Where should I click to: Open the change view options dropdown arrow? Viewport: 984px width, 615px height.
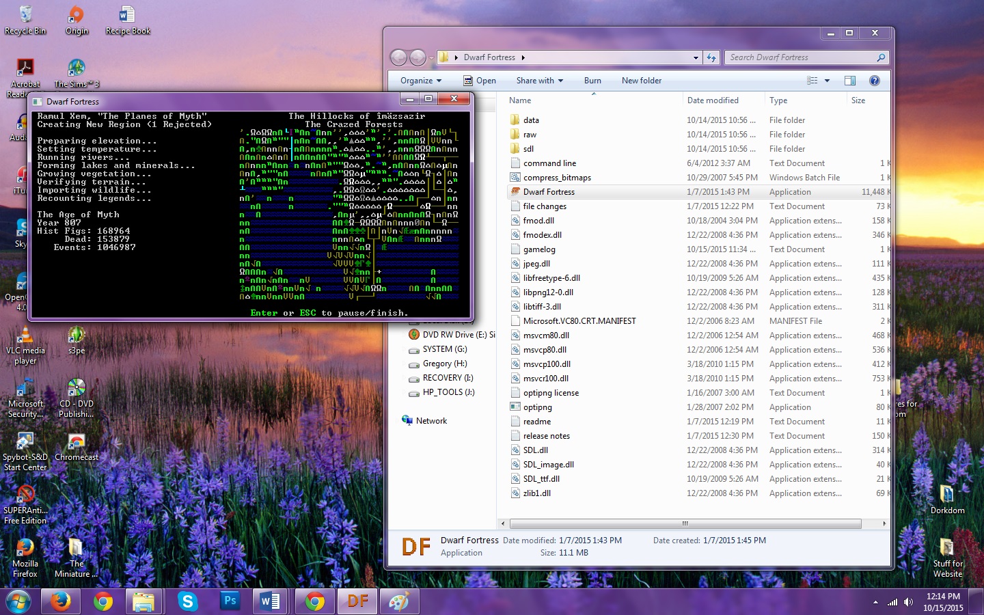tap(827, 81)
